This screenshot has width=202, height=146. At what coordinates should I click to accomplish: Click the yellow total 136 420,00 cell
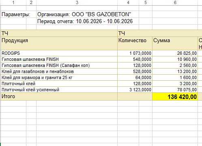(175, 97)
